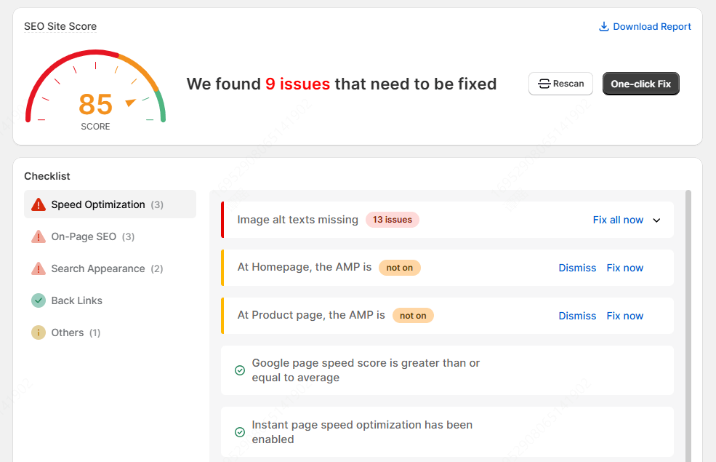
Task: Click the yellow info icon beside Others
Action: [x=39, y=332]
